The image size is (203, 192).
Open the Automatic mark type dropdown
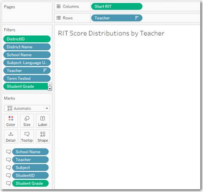pos(47,108)
